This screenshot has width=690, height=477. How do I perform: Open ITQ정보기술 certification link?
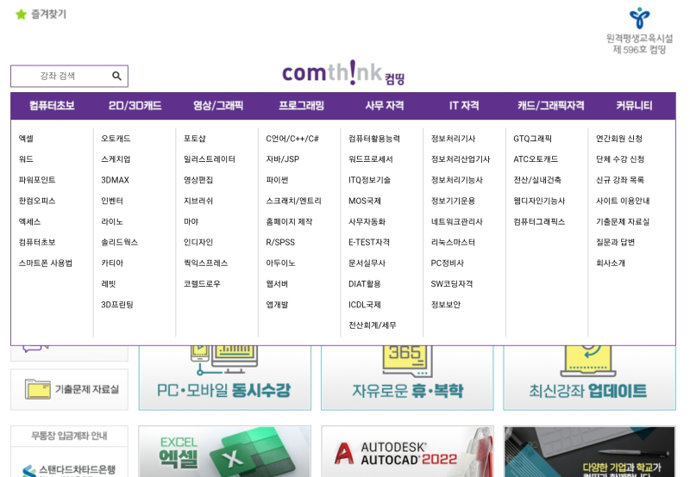coord(370,180)
